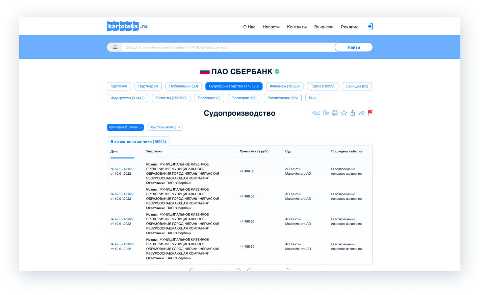
Task: Expand the Приставы (45879) dropdown
Action: point(165,127)
